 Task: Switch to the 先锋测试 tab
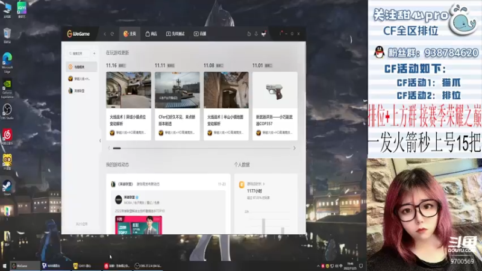pos(175,34)
